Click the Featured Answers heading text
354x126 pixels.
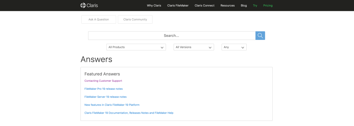[102, 74]
